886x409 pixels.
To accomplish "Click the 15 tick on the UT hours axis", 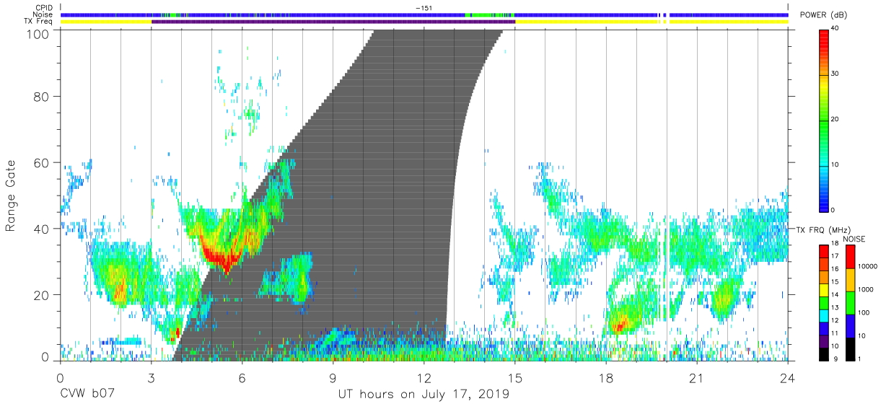I will click(515, 377).
